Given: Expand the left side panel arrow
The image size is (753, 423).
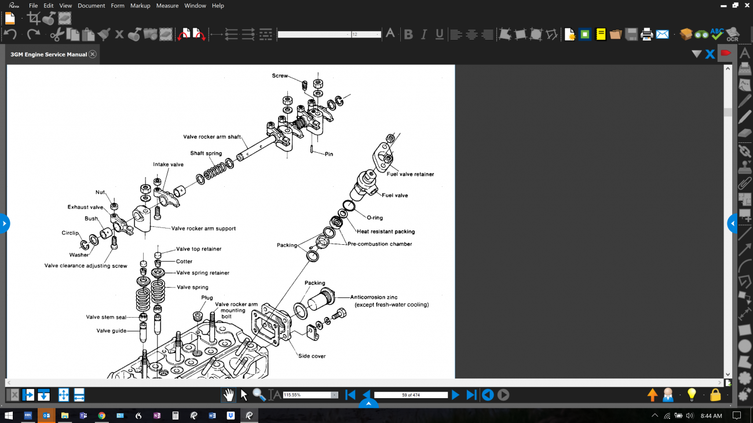Looking at the screenshot, I should 5,223.
